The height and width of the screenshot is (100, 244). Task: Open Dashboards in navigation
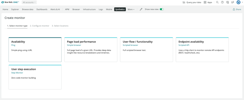42,9
